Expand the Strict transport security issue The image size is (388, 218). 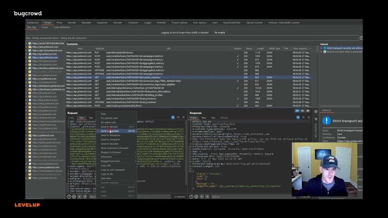coord(322,48)
